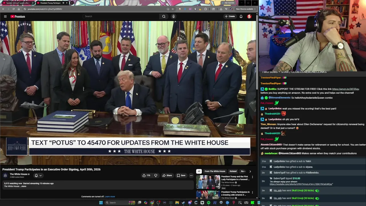Open Learn more about comments link

pyautogui.click(x=110, y=197)
